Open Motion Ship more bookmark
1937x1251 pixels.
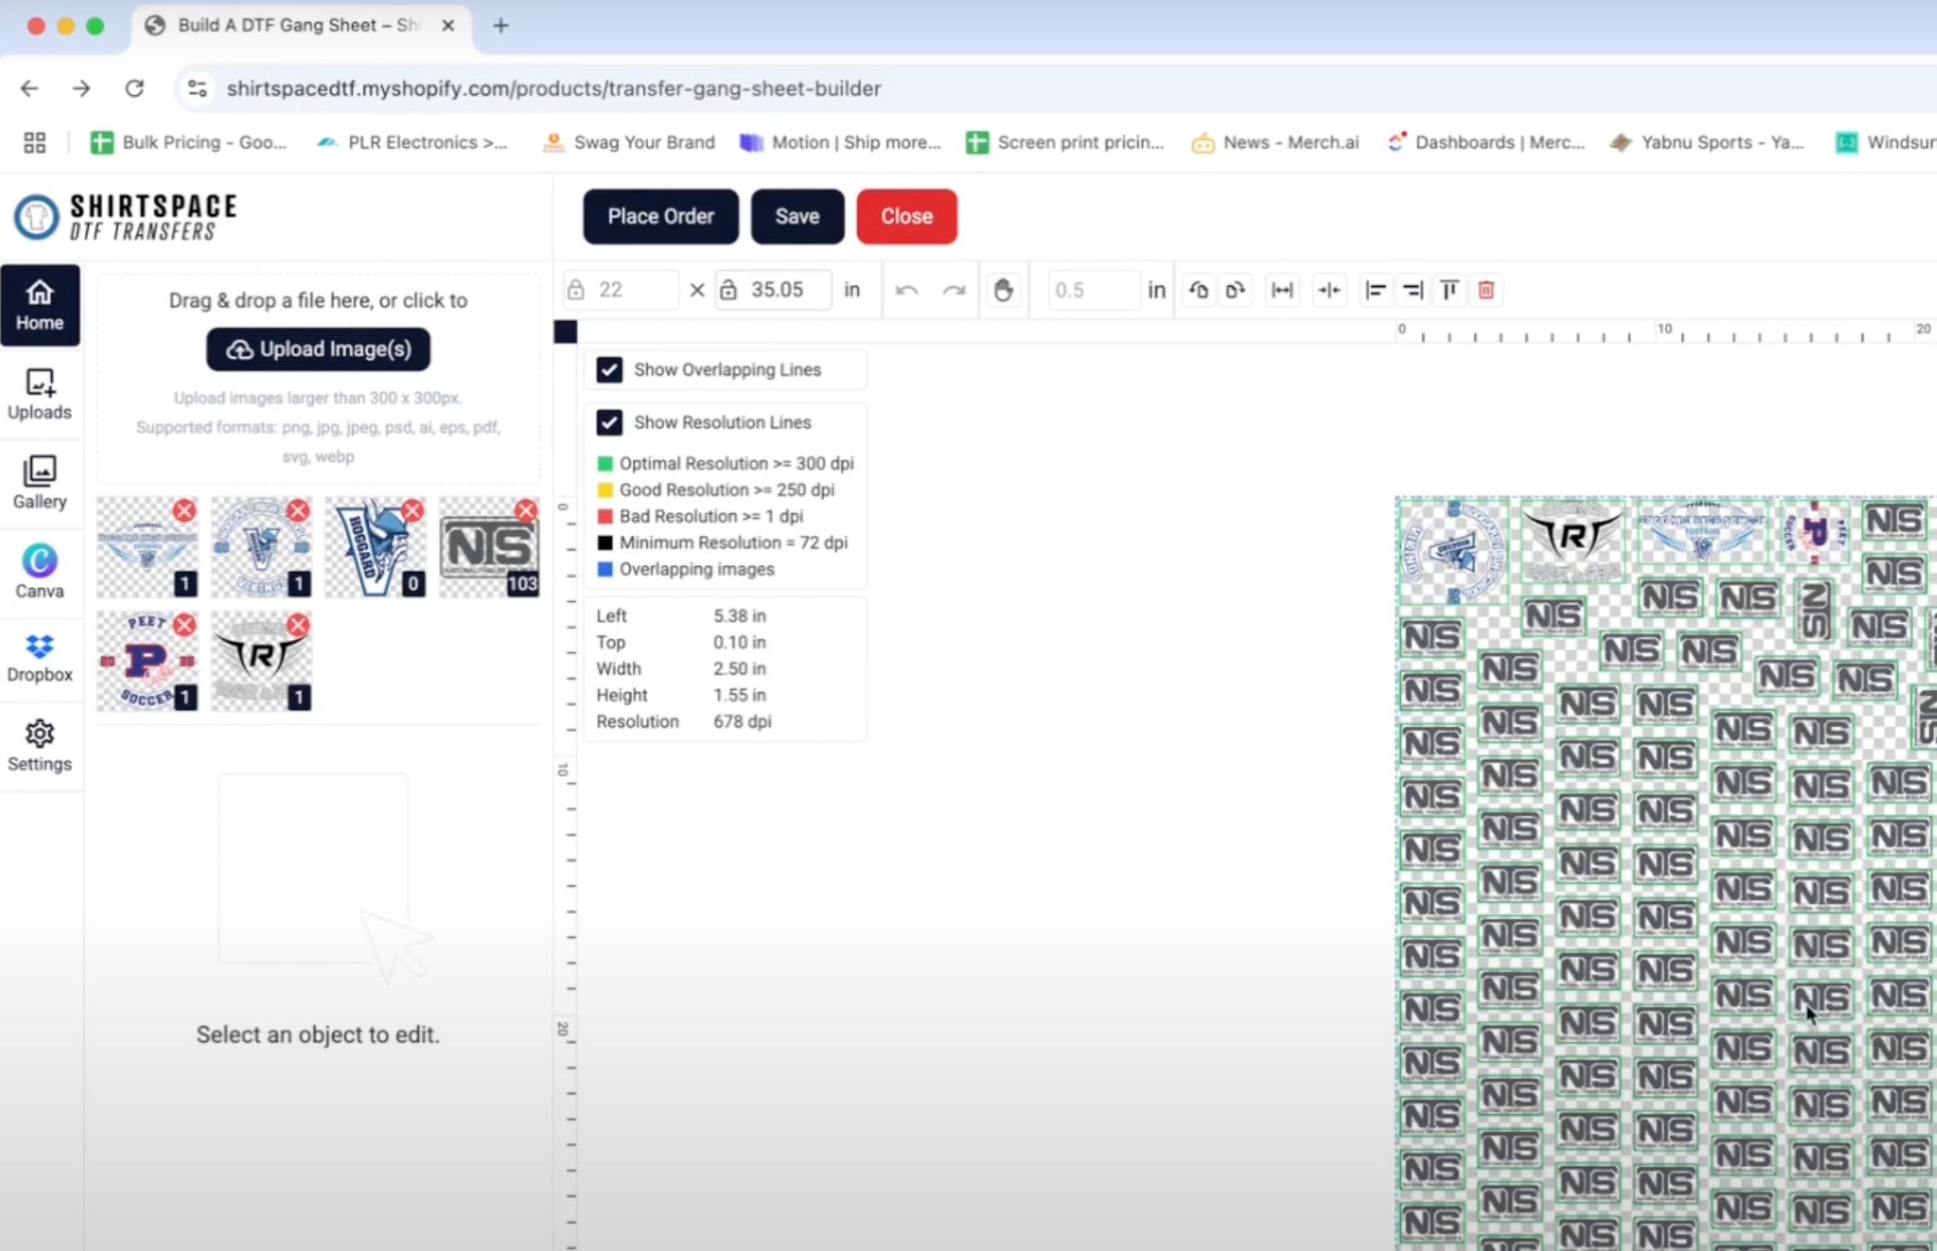841,143
